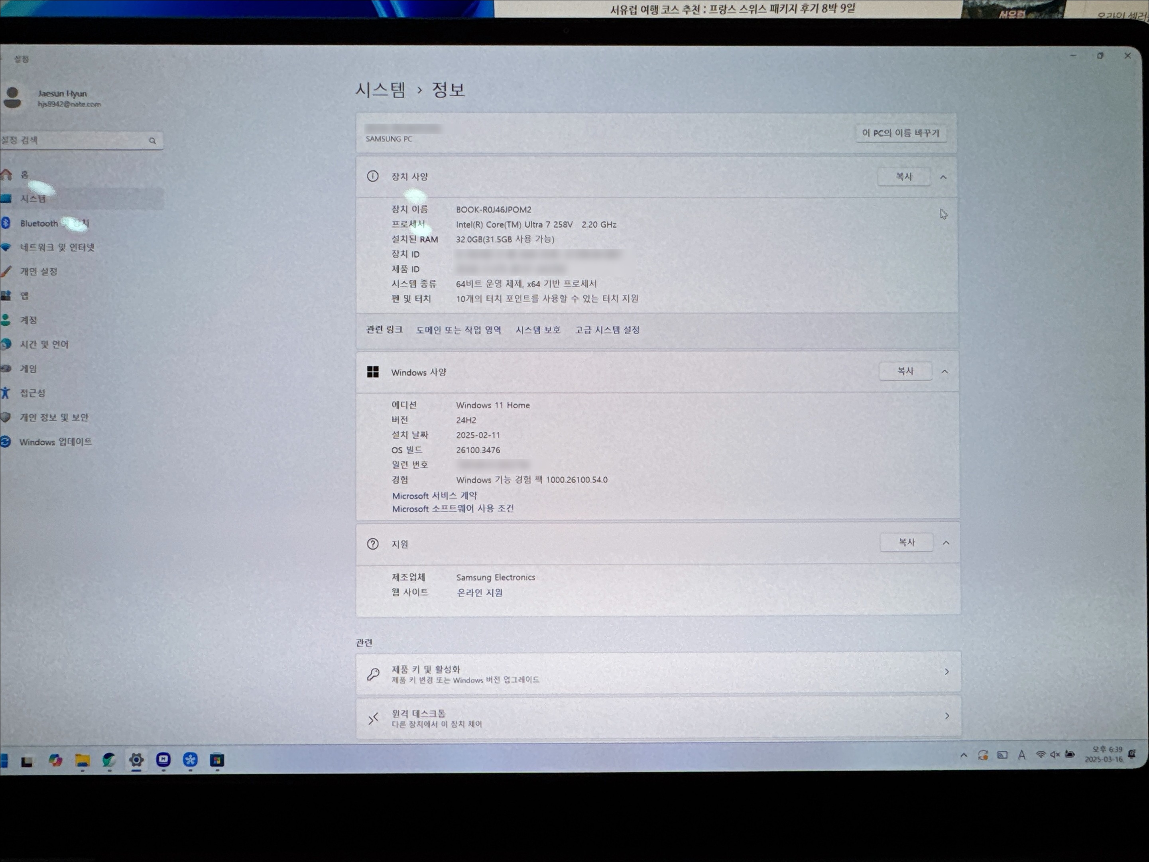Open File Explorer from the taskbar
Image resolution: width=1149 pixels, height=862 pixels.
(82, 760)
